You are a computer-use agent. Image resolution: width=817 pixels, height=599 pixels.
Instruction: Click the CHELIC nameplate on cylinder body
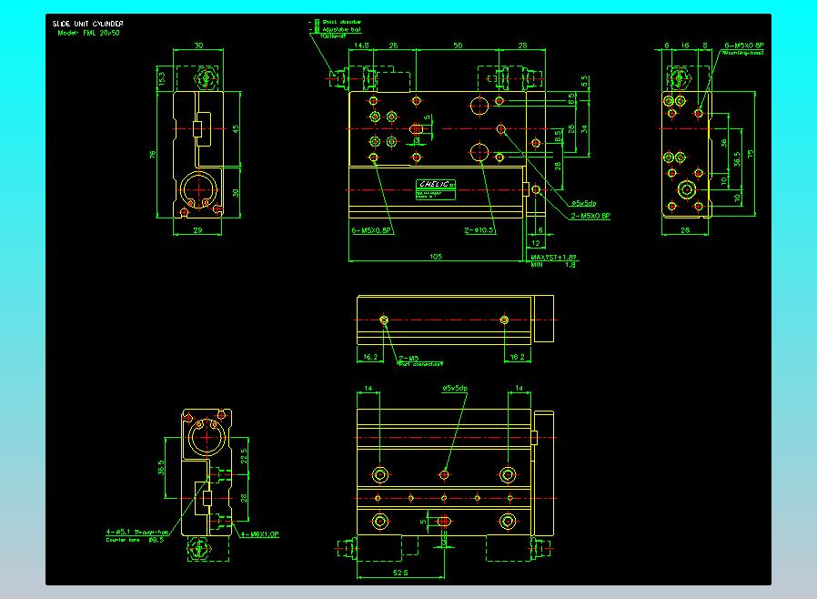pos(436,189)
